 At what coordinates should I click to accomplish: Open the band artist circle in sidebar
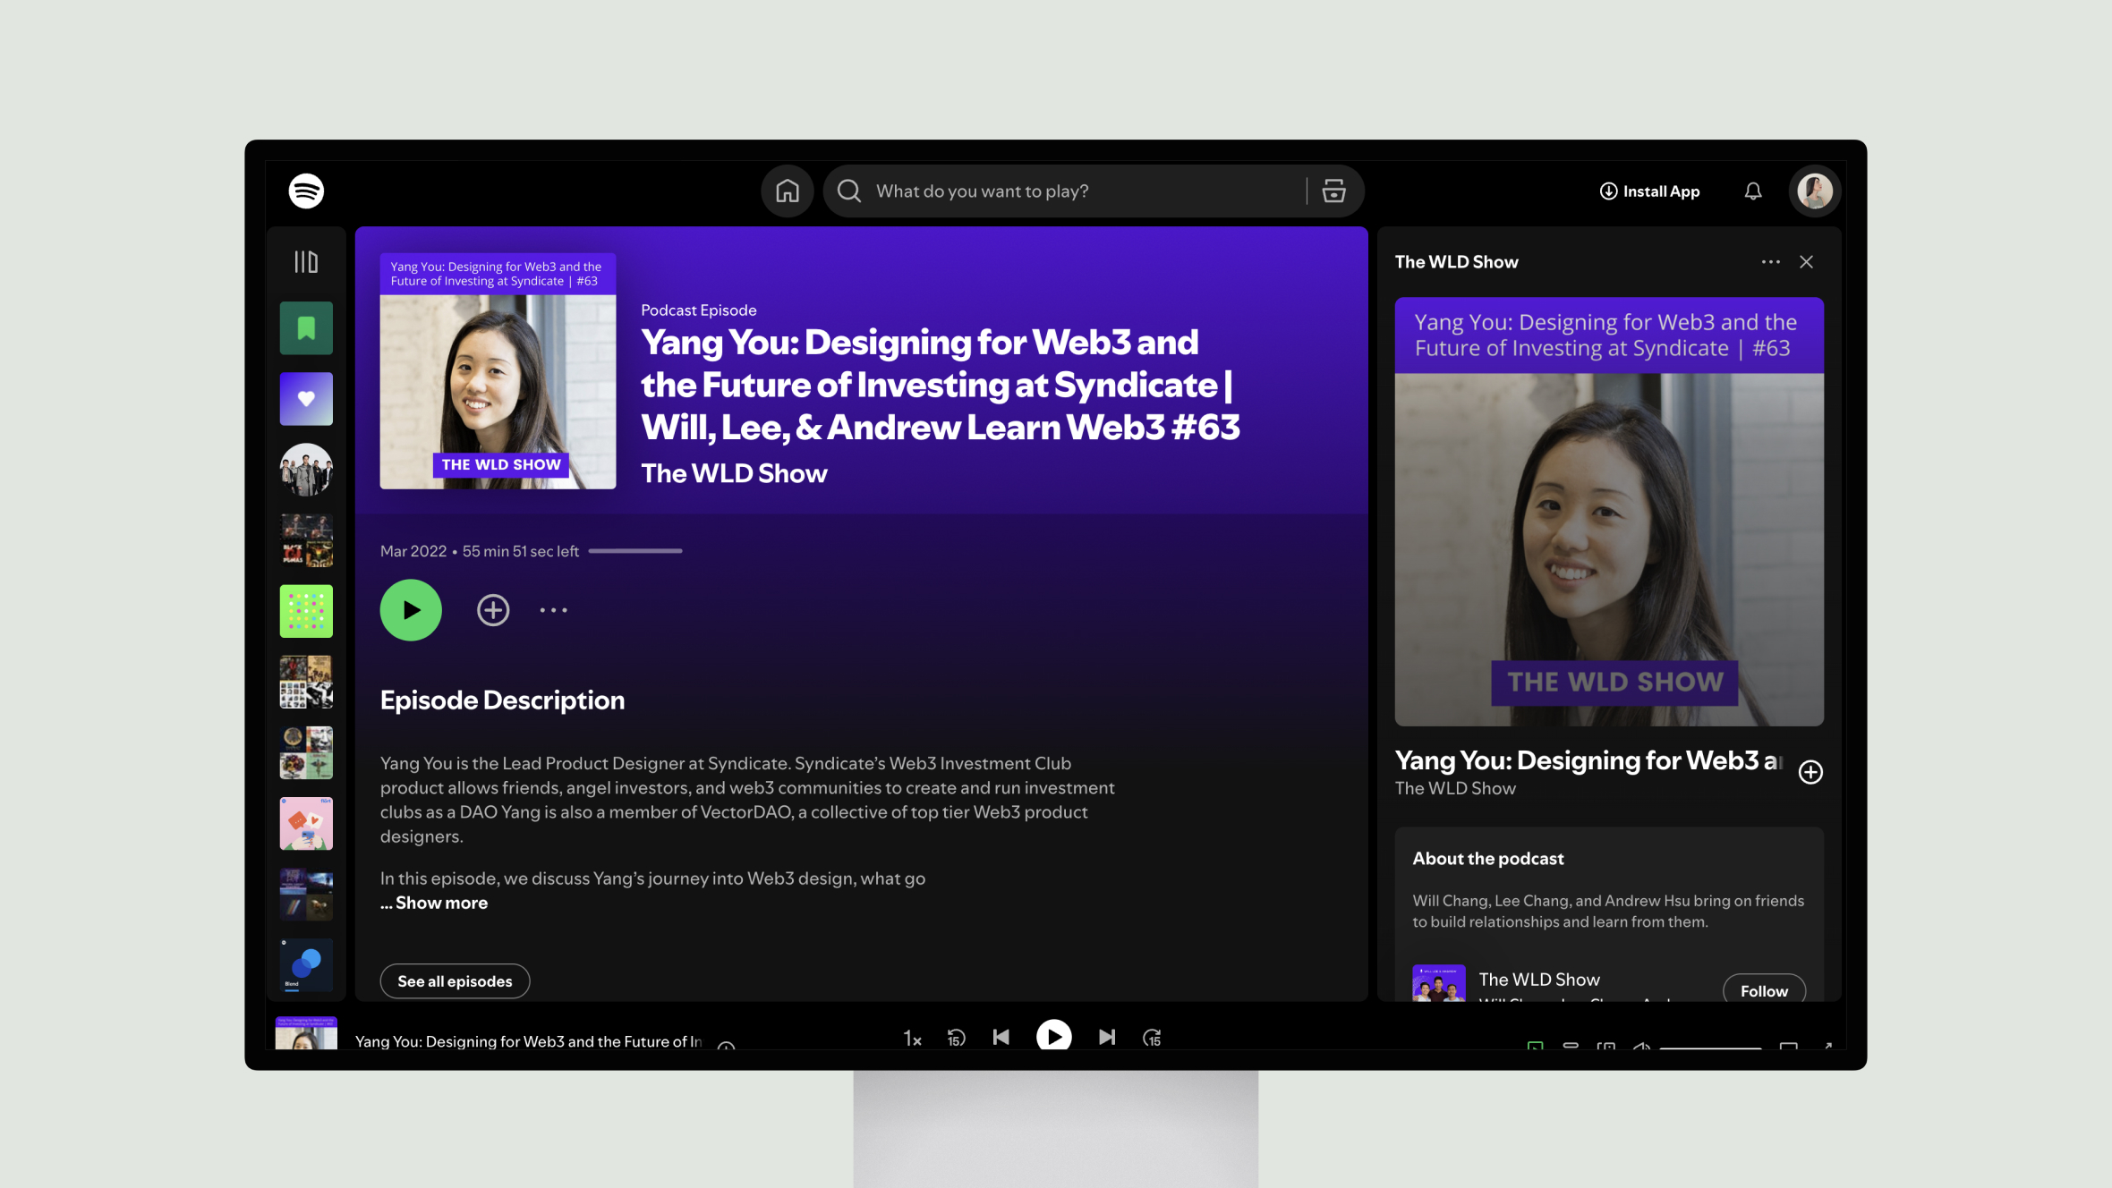click(x=306, y=470)
